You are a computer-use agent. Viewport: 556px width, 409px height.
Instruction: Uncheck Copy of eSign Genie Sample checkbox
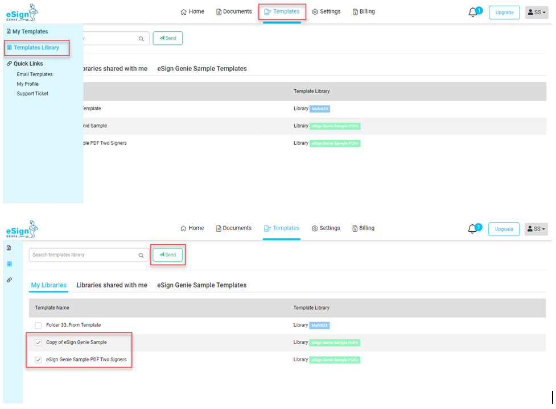pos(38,343)
